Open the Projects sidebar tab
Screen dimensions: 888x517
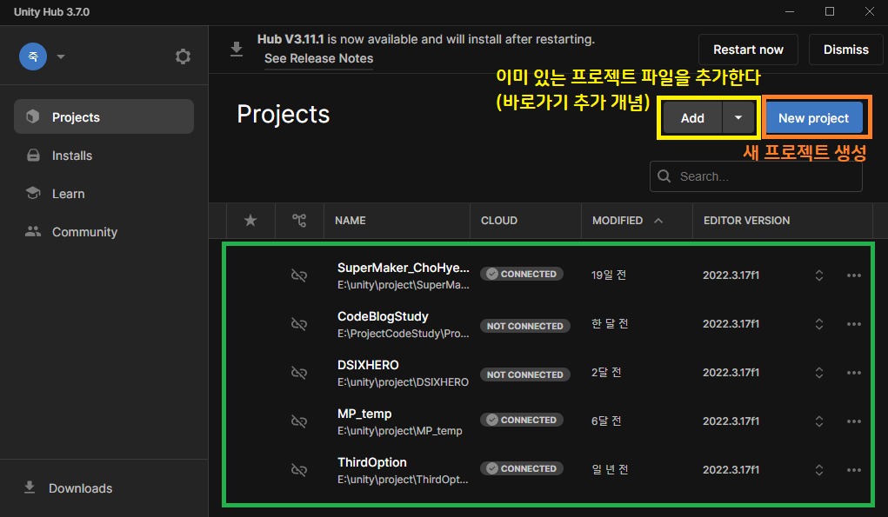coord(103,116)
